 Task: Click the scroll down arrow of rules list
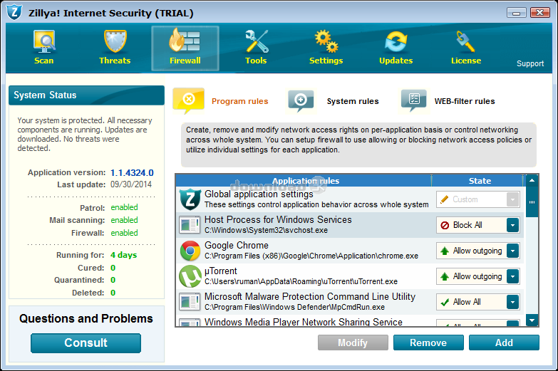pos(532,320)
